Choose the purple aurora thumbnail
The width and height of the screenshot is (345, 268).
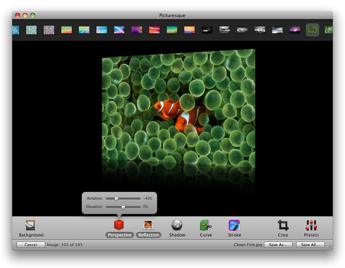coord(295,30)
